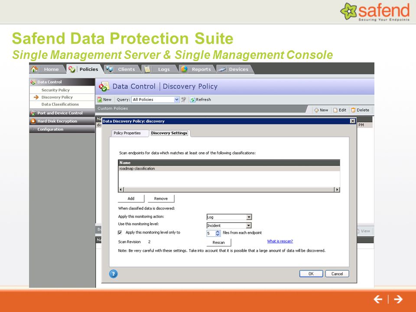The image size is (416, 312).
Task: Click Delete in Custom Policies bar
Action: click(x=360, y=110)
